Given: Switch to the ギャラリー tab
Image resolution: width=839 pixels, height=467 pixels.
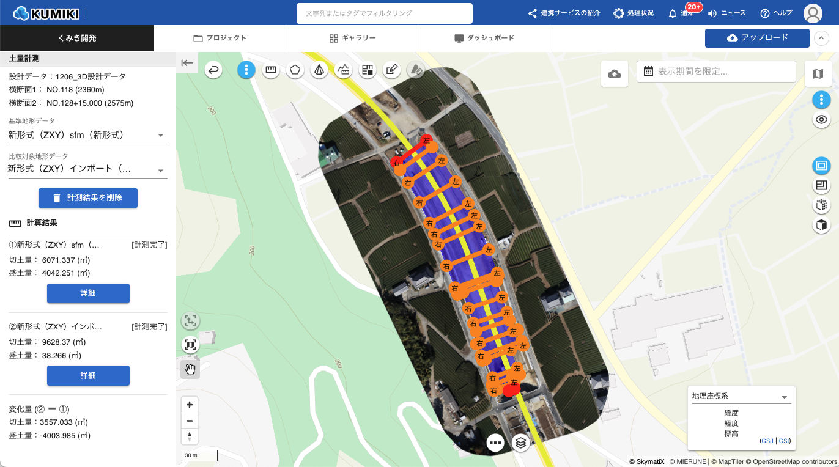Looking at the screenshot, I should point(352,38).
